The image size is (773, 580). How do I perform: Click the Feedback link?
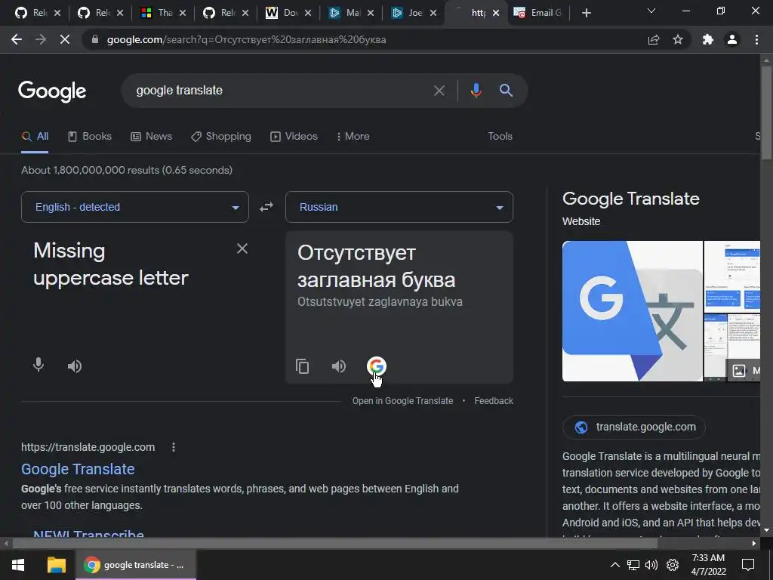pyautogui.click(x=494, y=401)
